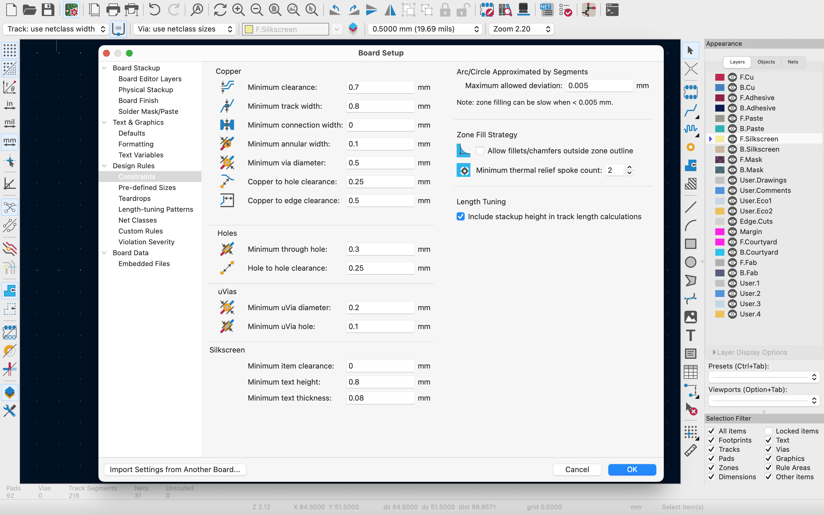Viewport: 824px width, 515px height.
Task: Click the B.Courtyard layer color swatch
Action: (x=720, y=252)
